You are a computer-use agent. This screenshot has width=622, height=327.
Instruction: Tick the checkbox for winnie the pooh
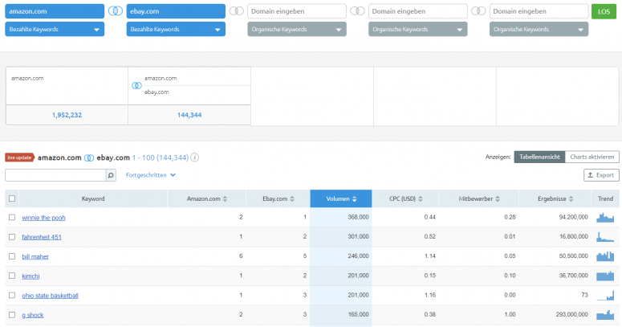pos(12,218)
